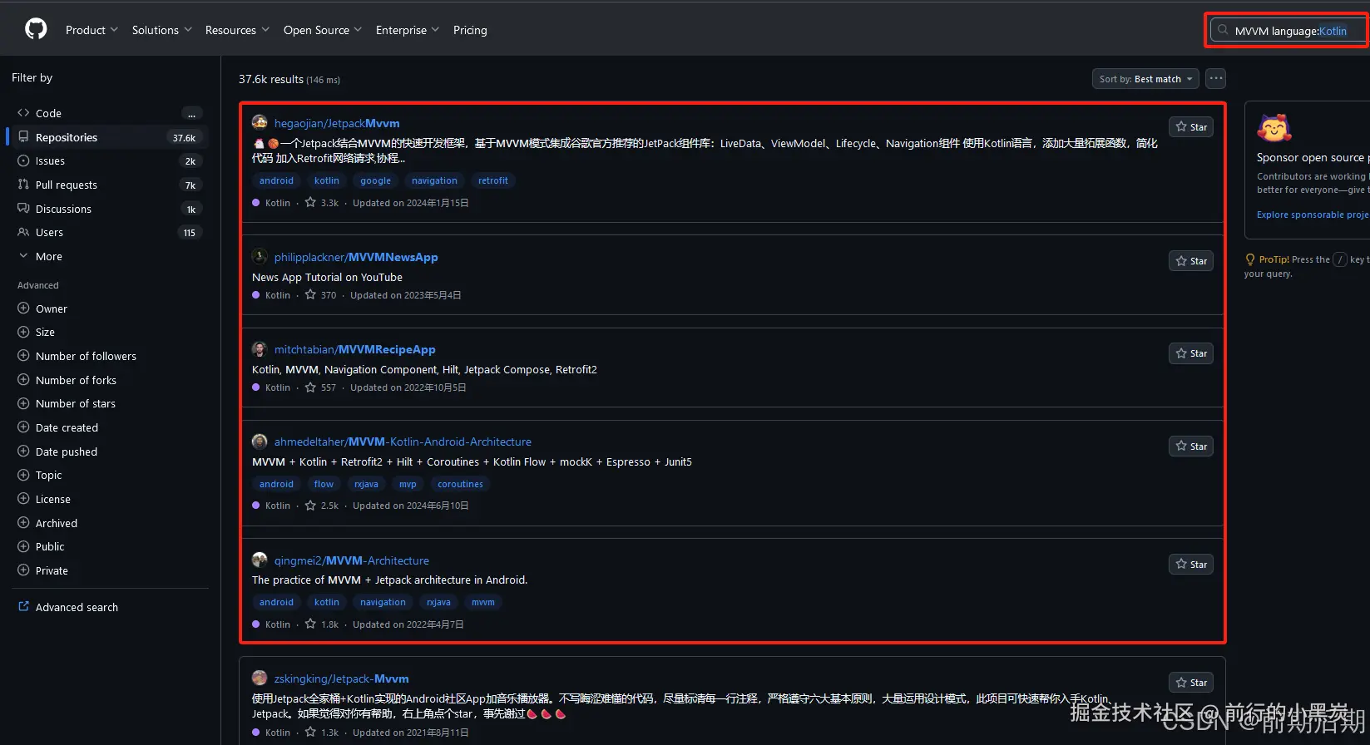The image size is (1370, 745).
Task: Filter results by Pull requests
Action: coord(106,185)
